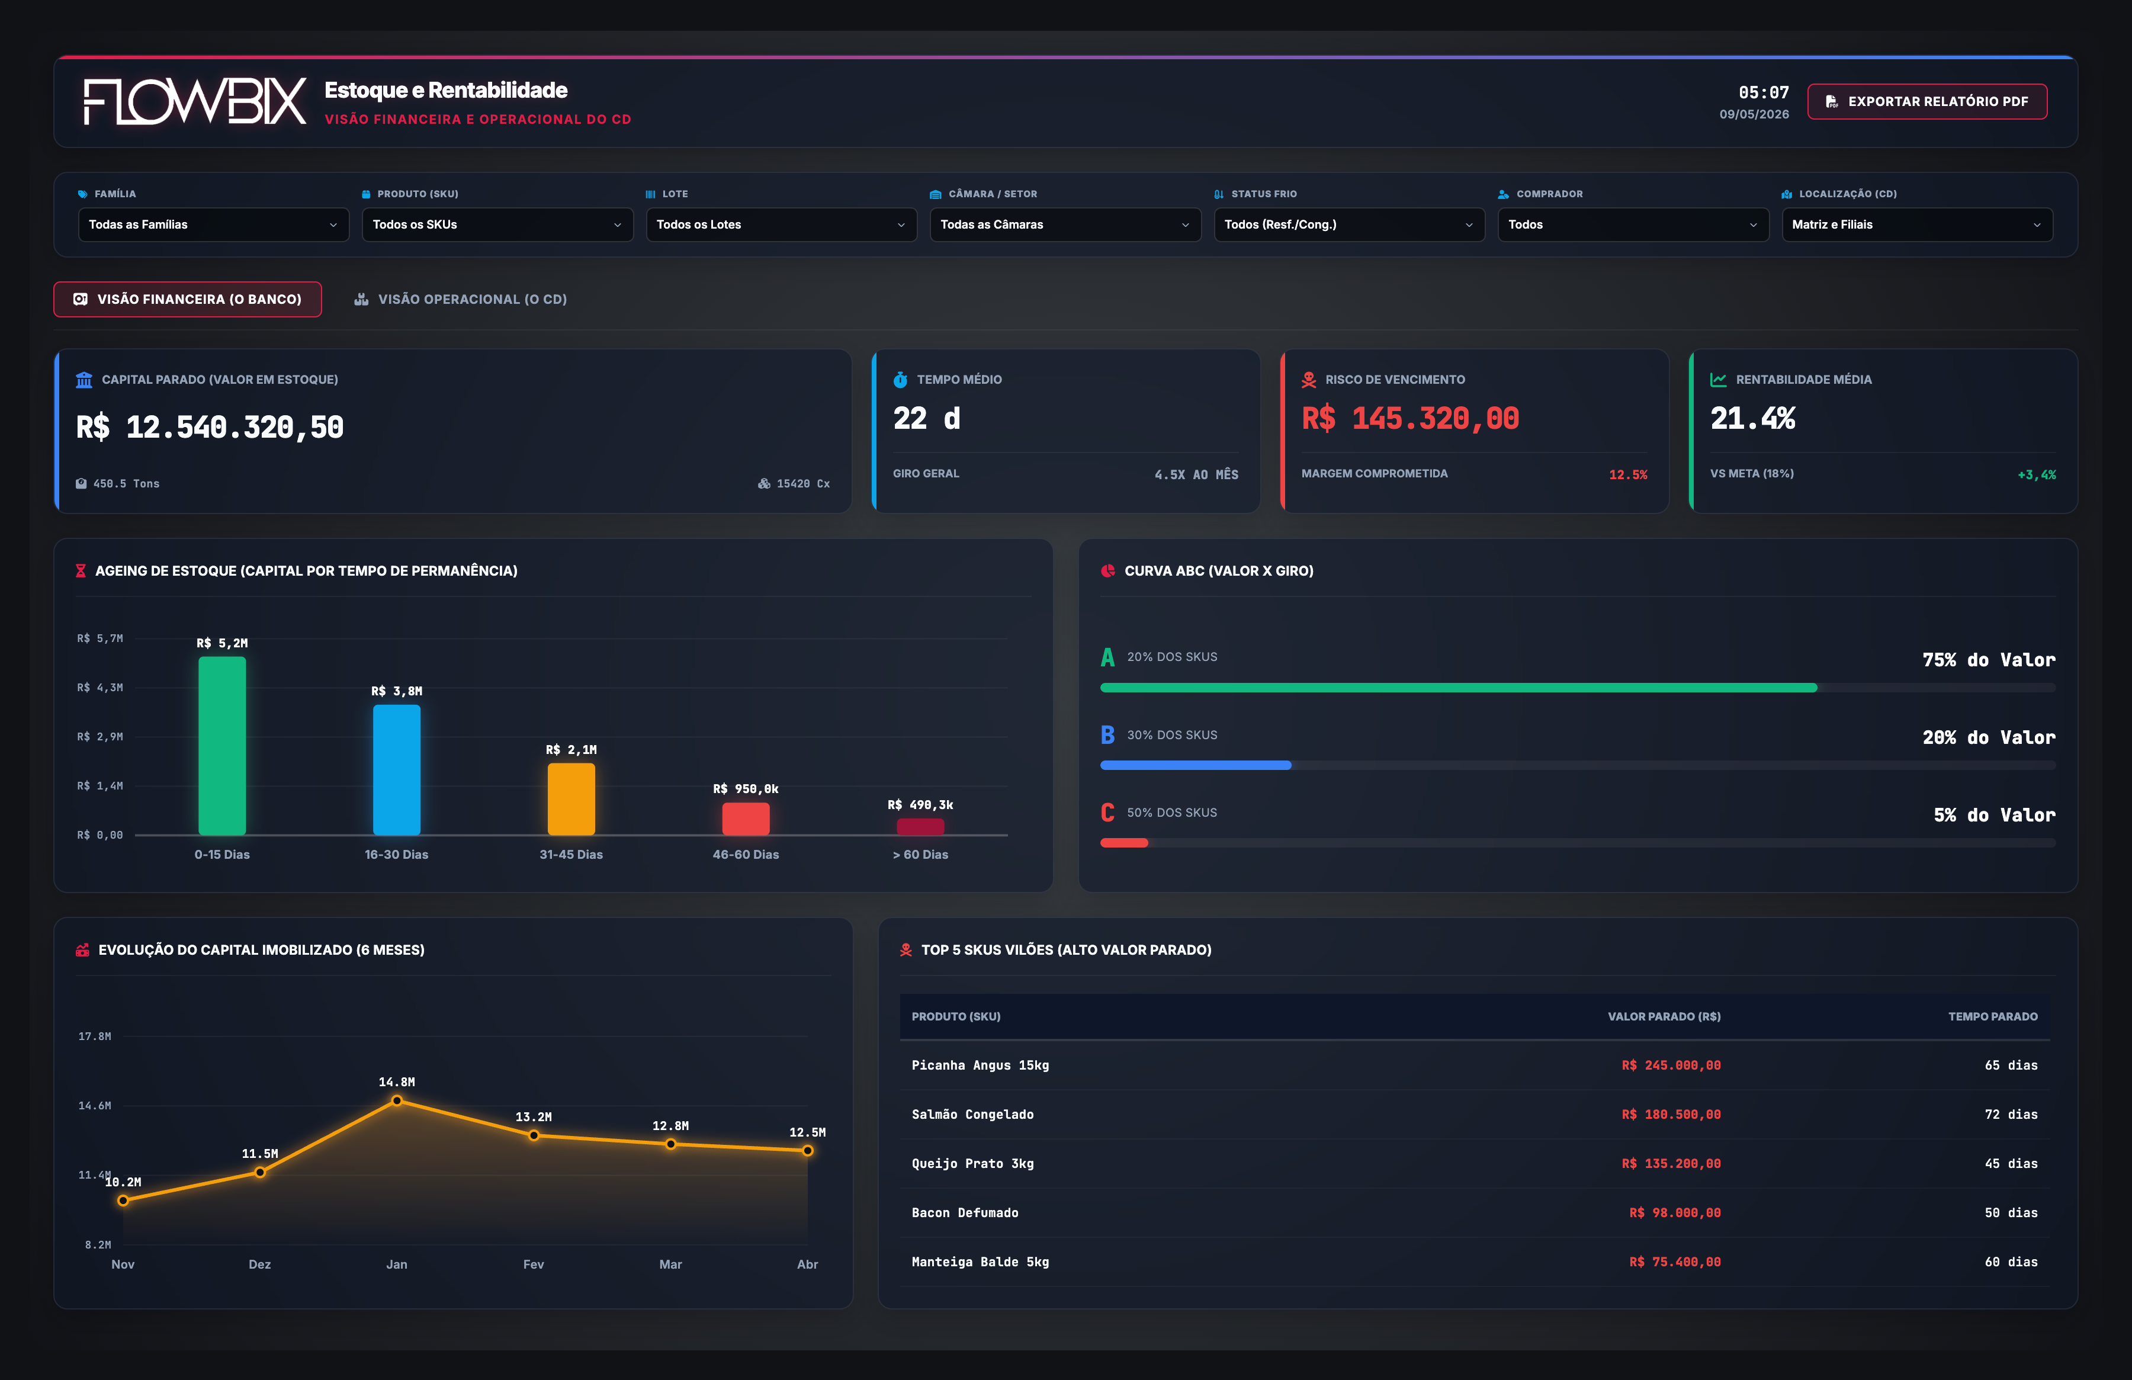Click the Picanha Angus 15kg row
2132x1380 pixels.
[1475, 1066]
